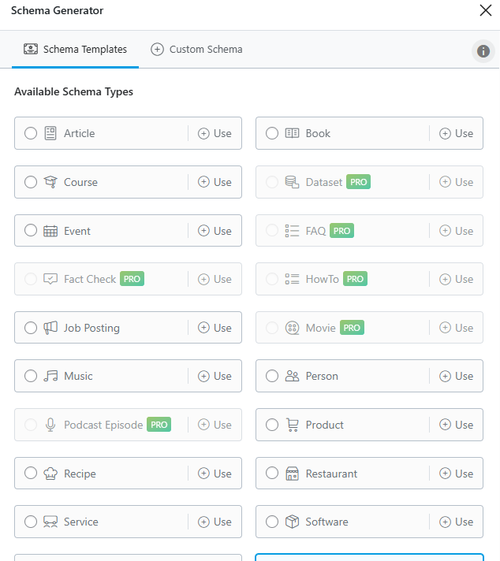Viewport: 500px width, 561px height.
Task: Click the 'FAQ' label
Action: [315, 231]
